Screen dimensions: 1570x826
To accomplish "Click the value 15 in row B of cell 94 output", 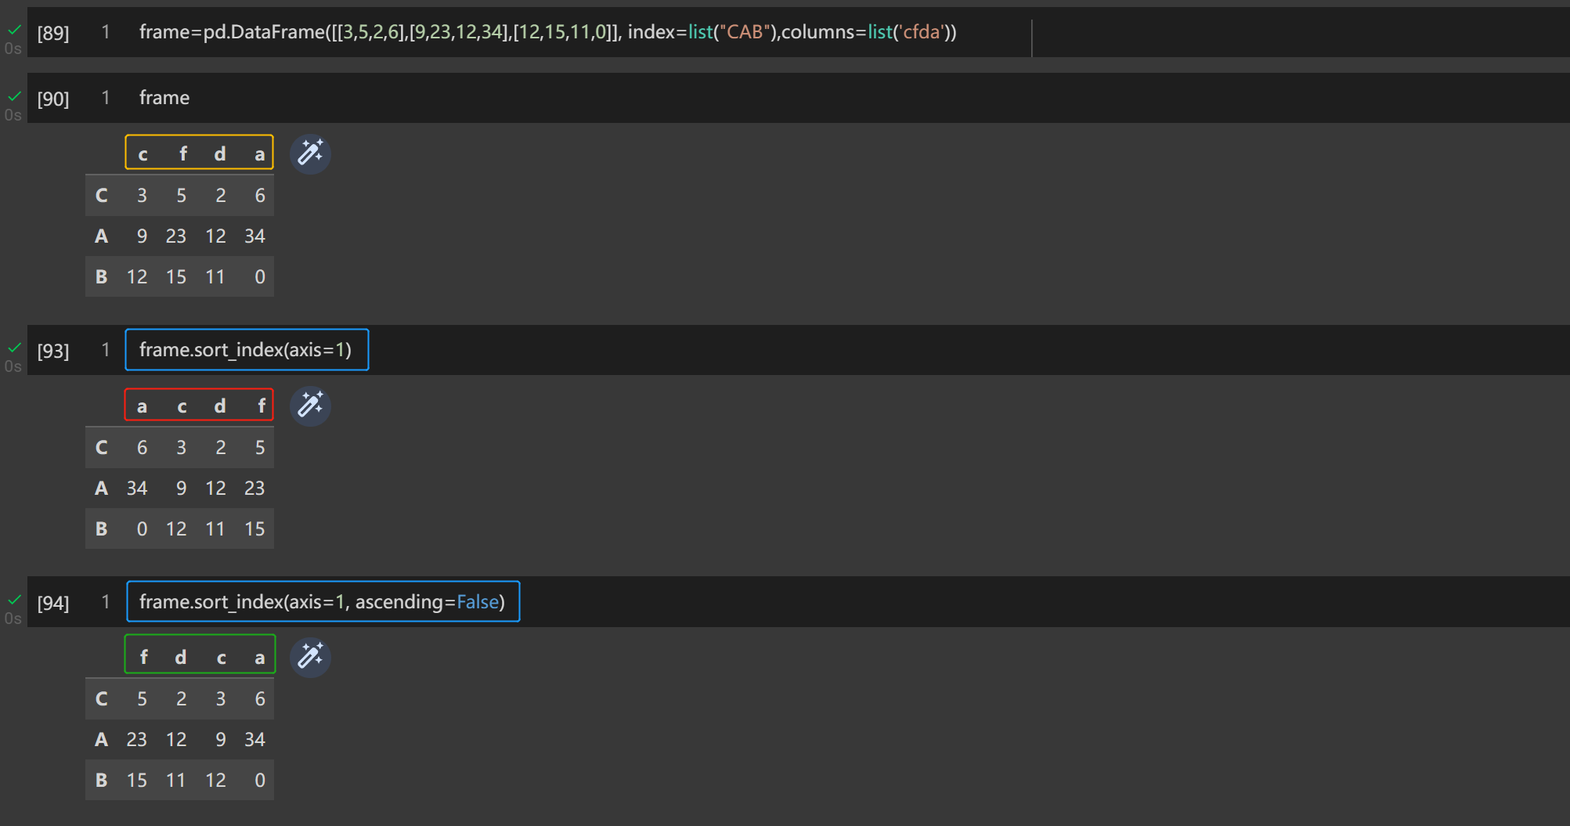I will 137,780.
